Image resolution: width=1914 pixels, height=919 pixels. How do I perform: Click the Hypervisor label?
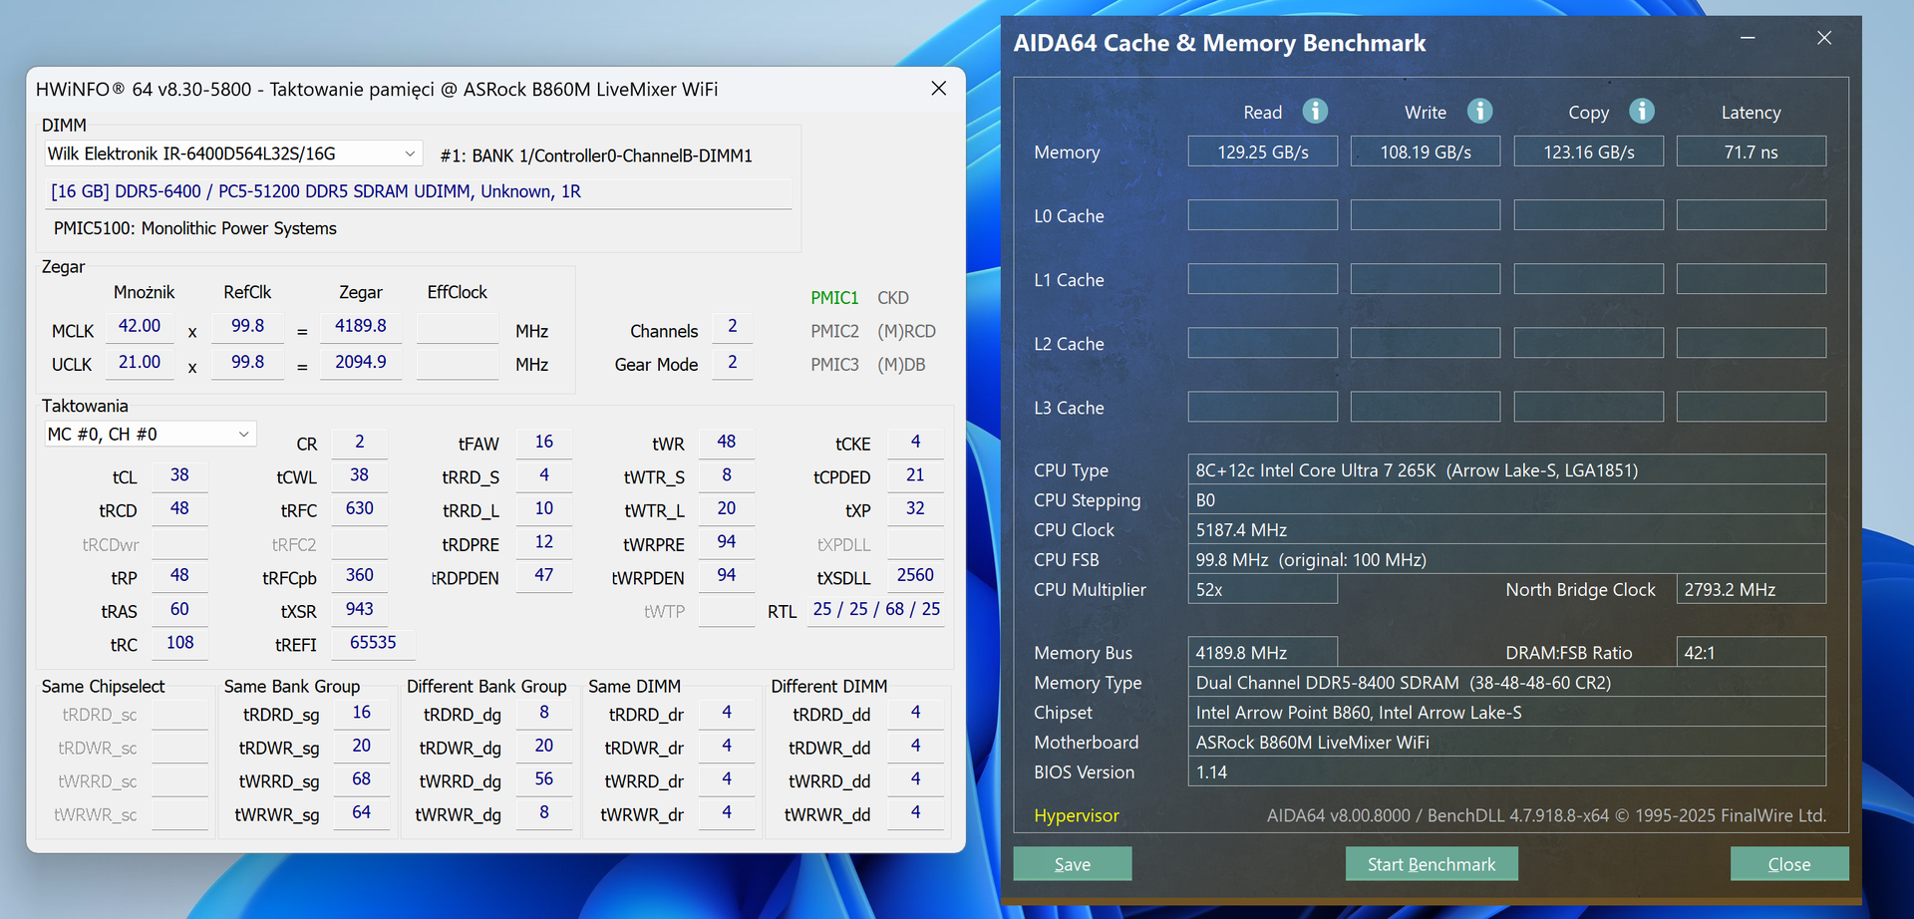coord(1076,815)
